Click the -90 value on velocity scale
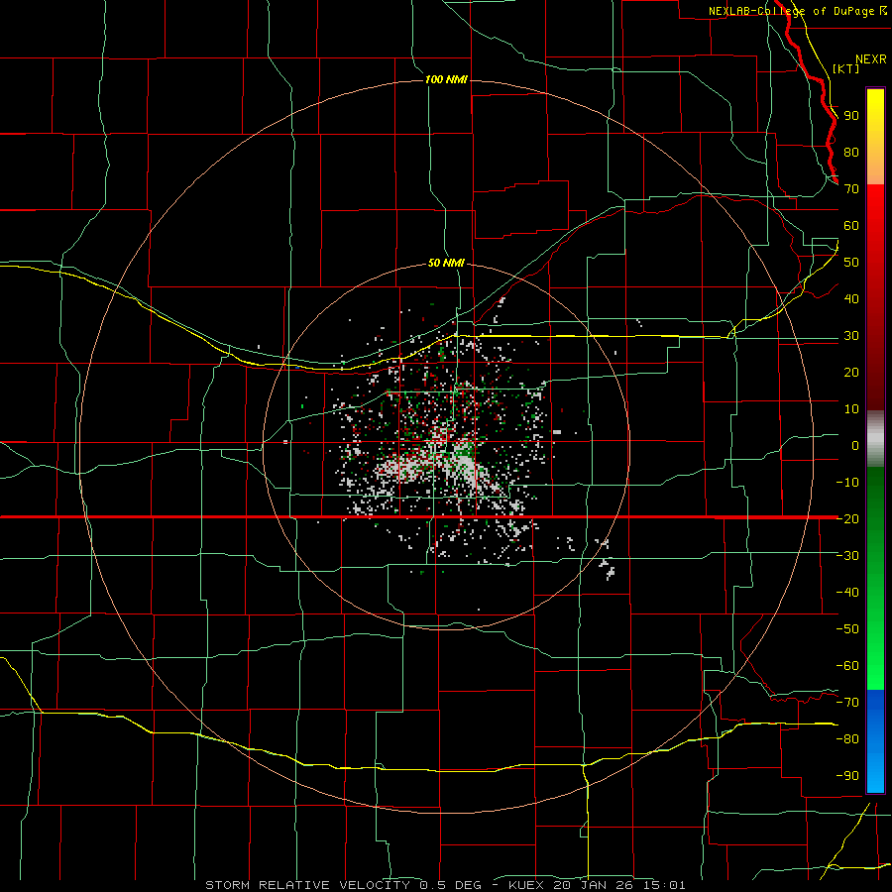 point(847,775)
